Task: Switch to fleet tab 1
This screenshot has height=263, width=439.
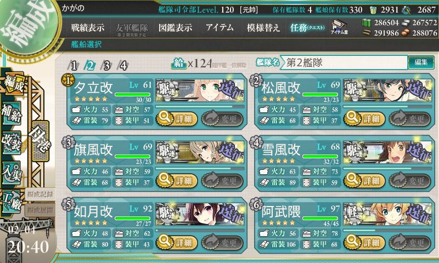Action: coord(74,66)
